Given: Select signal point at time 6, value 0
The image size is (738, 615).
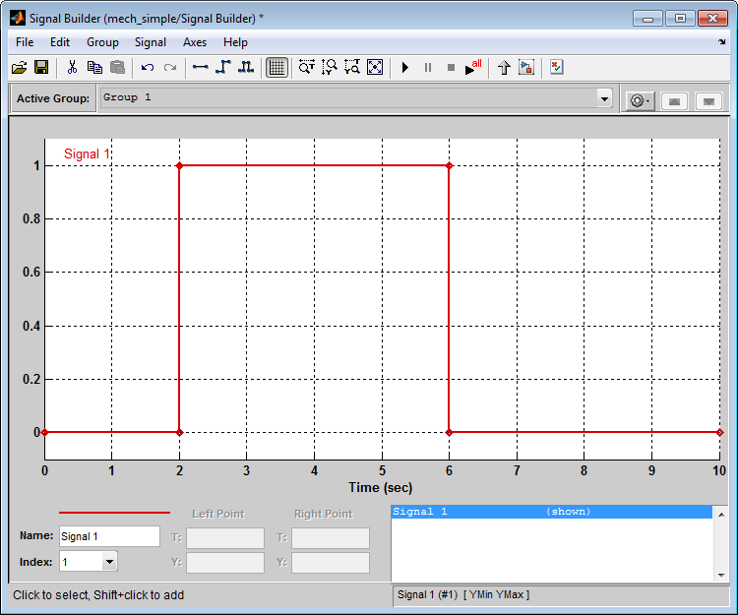Looking at the screenshot, I should pyautogui.click(x=449, y=432).
